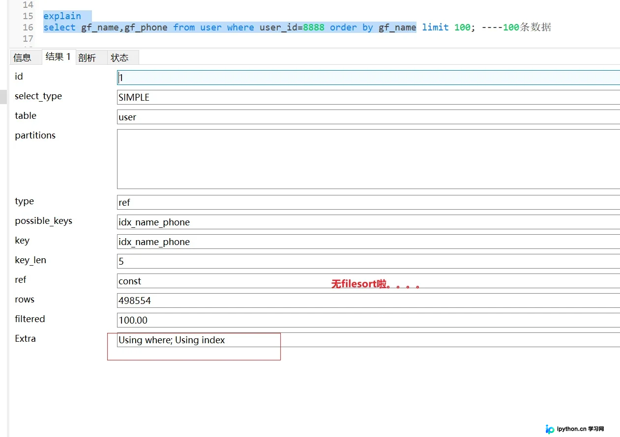Image resolution: width=620 pixels, height=437 pixels.
Task: Click the 'limit' keyword in the query
Action: [435, 27]
